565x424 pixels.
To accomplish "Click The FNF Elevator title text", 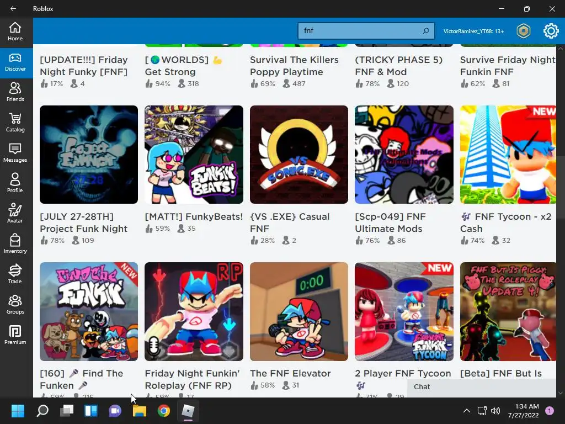I will [290, 373].
